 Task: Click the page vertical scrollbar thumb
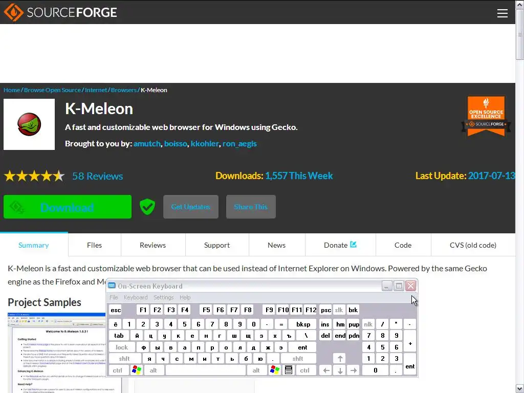coord(520,34)
